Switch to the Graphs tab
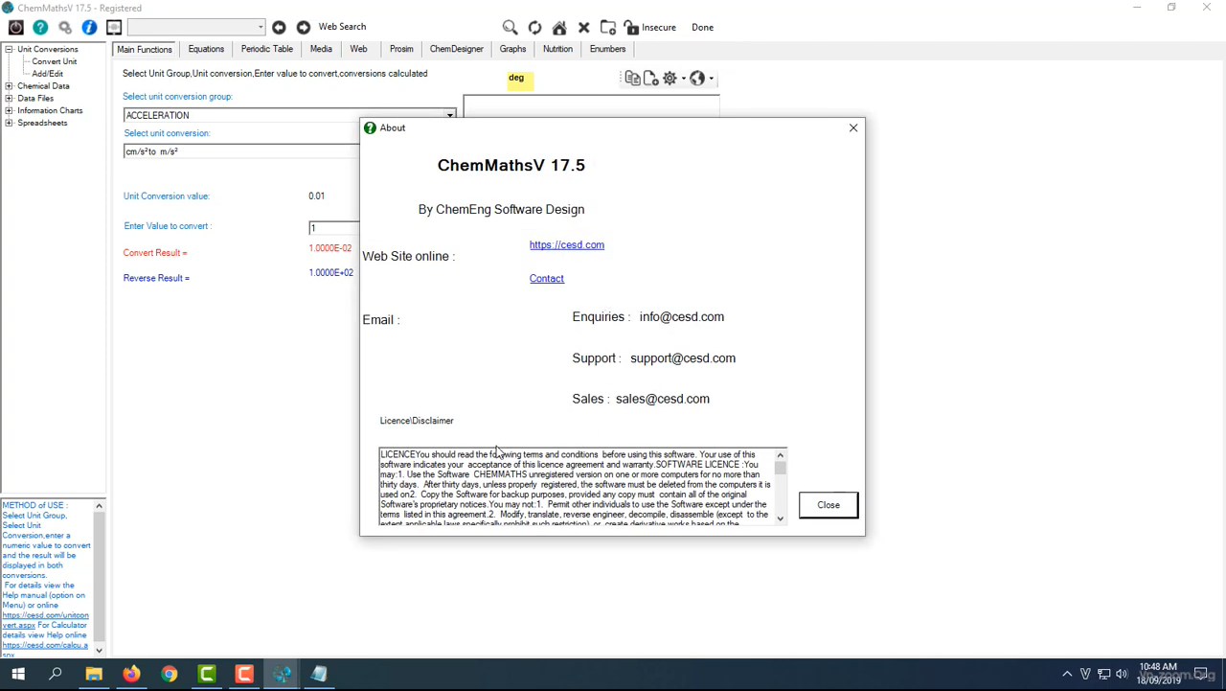This screenshot has height=691, width=1226. coord(512,49)
